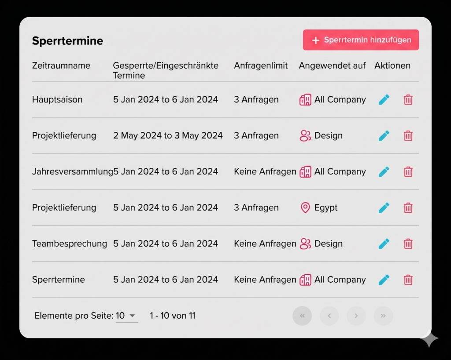Image resolution: width=451 pixels, height=360 pixels.
Task: Jump to the last page
Action: click(x=383, y=316)
